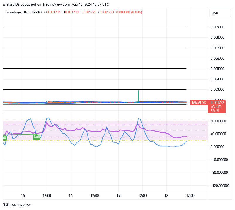The width and height of the screenshot is (235, 210).
Task: Click the 0.003000 price axis label
Action: click(x=217, y=89)
